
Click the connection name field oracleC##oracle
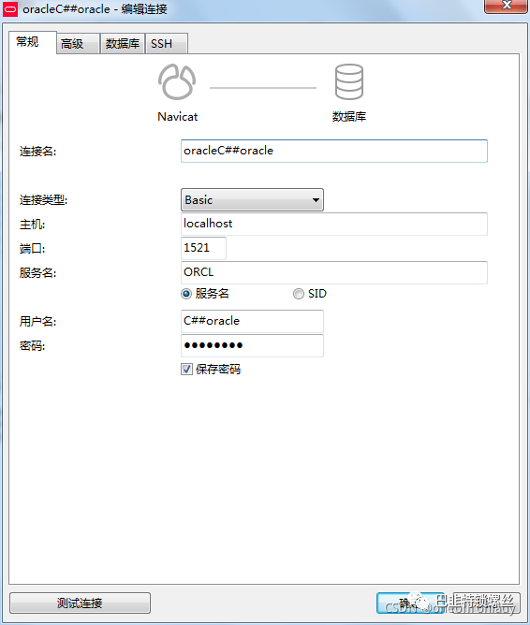[334, 151]
